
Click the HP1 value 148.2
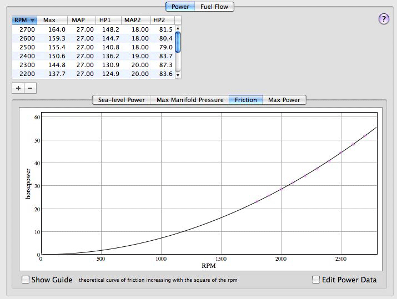coord(110,29)
